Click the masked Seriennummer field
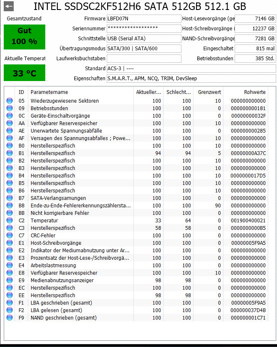Image resolution: width=277 pixels, height=347 pixels. [144, 29]
